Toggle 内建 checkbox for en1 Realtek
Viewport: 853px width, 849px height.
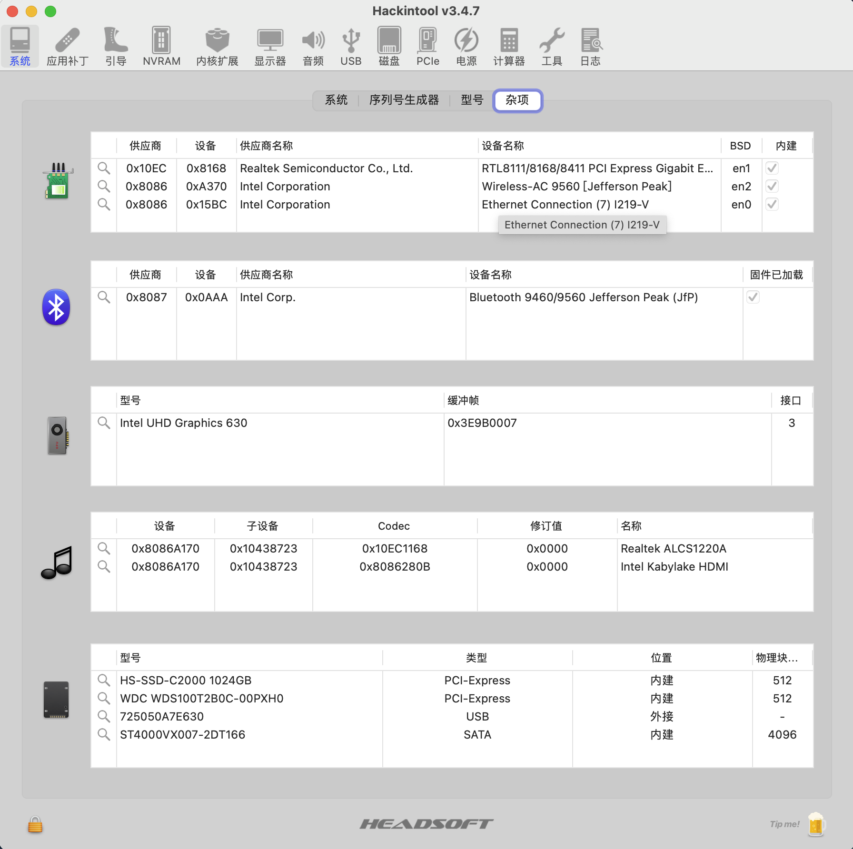(772, 168)
